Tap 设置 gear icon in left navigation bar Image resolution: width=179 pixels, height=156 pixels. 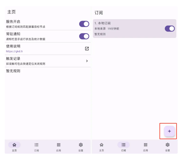click(81, 145)
